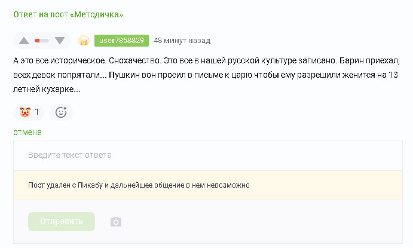
Task: Open the user7858829 profile badge
Action: point(121,41)
